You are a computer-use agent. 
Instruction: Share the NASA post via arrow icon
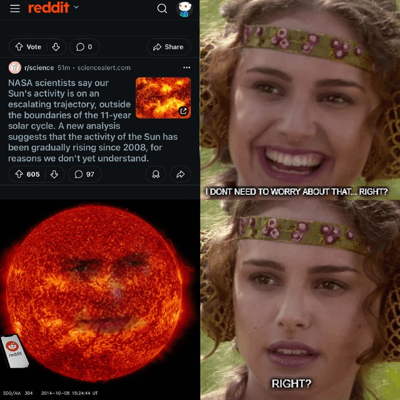click(181, 174)
